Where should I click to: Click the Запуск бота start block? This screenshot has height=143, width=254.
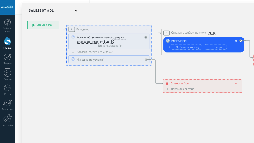[43, 25]
